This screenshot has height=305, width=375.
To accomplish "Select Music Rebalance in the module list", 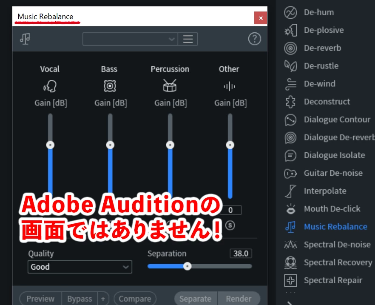I will pos(335,227).
